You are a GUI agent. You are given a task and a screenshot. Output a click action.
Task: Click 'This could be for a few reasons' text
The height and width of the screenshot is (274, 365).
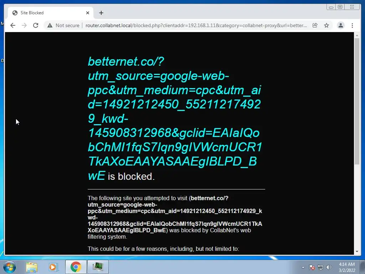click(x=163, y=249)
